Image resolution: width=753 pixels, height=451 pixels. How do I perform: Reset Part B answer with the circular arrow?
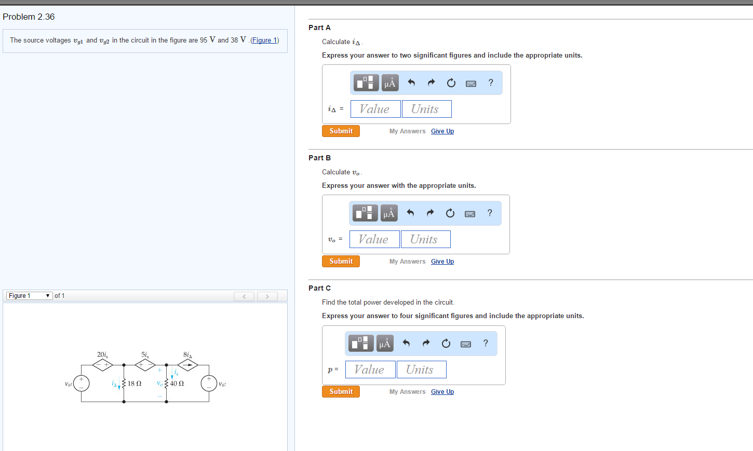(450, 213)
